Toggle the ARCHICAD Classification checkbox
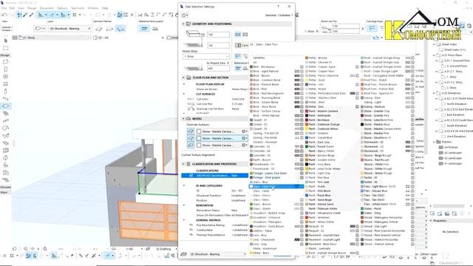The image size is (473, 266). click(x=191, y=175)
